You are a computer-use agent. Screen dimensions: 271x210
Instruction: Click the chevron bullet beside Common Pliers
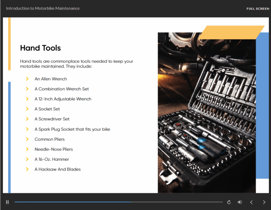[27, 139]
